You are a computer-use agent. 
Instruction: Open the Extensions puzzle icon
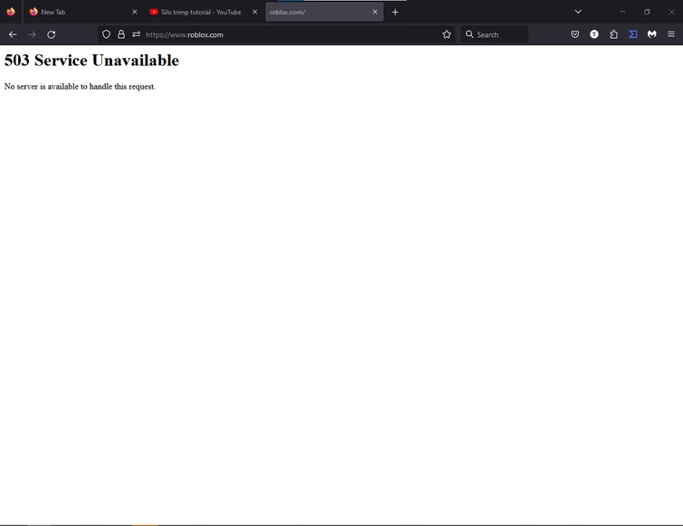(x=613, y=34)
